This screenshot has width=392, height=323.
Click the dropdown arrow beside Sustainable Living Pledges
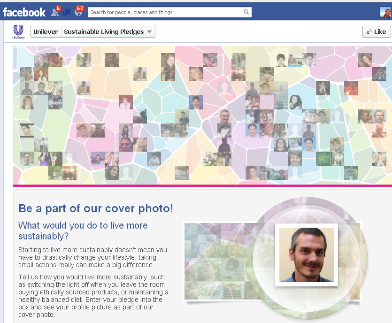149,32
